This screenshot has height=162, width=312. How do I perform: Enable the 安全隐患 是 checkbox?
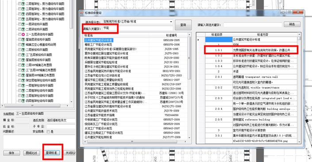point(48,132)
